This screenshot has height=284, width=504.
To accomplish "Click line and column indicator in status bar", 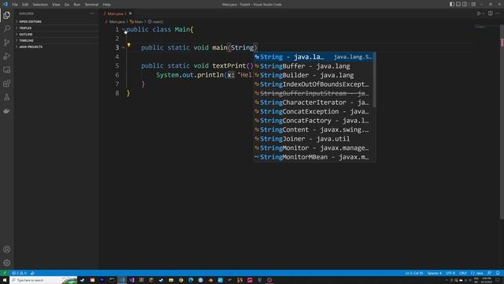I will coord(414,273).
